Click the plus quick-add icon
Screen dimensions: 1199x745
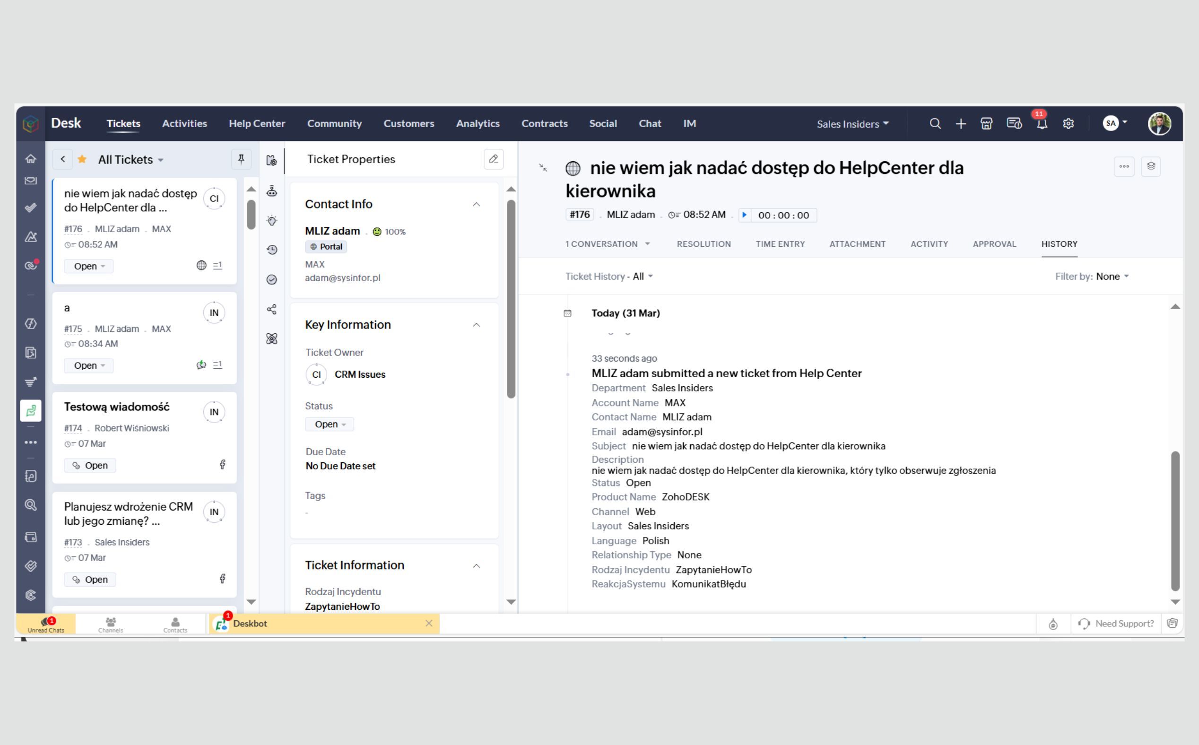[x=961, y=124]
